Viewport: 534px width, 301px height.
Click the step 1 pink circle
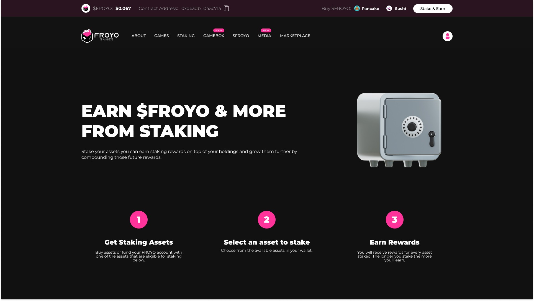tap(139, 220)
